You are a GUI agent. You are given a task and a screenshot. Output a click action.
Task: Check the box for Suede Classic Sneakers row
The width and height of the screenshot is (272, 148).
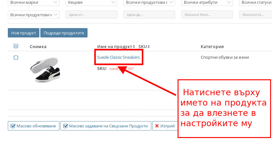click(16, 57)
